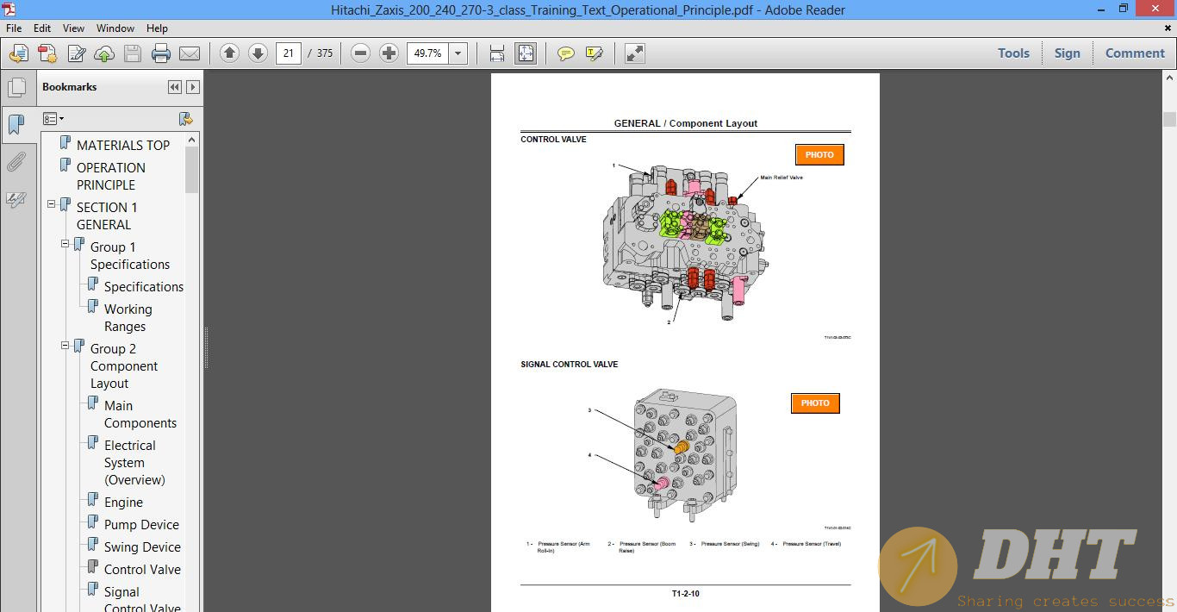Click the "T1-2-10" page footer text
Image resolution: width=1177 pixels, height=612 pixels.
click(686, 593)
